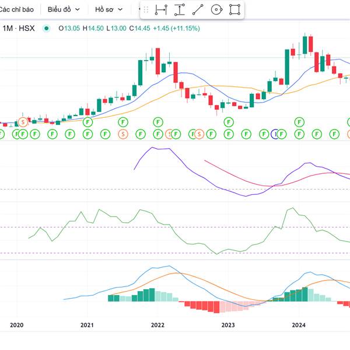The width and height of the screenshot is (350, 350).
Task: Expand the Biểu đồ dropdown
Action: (x=64, y=9)
